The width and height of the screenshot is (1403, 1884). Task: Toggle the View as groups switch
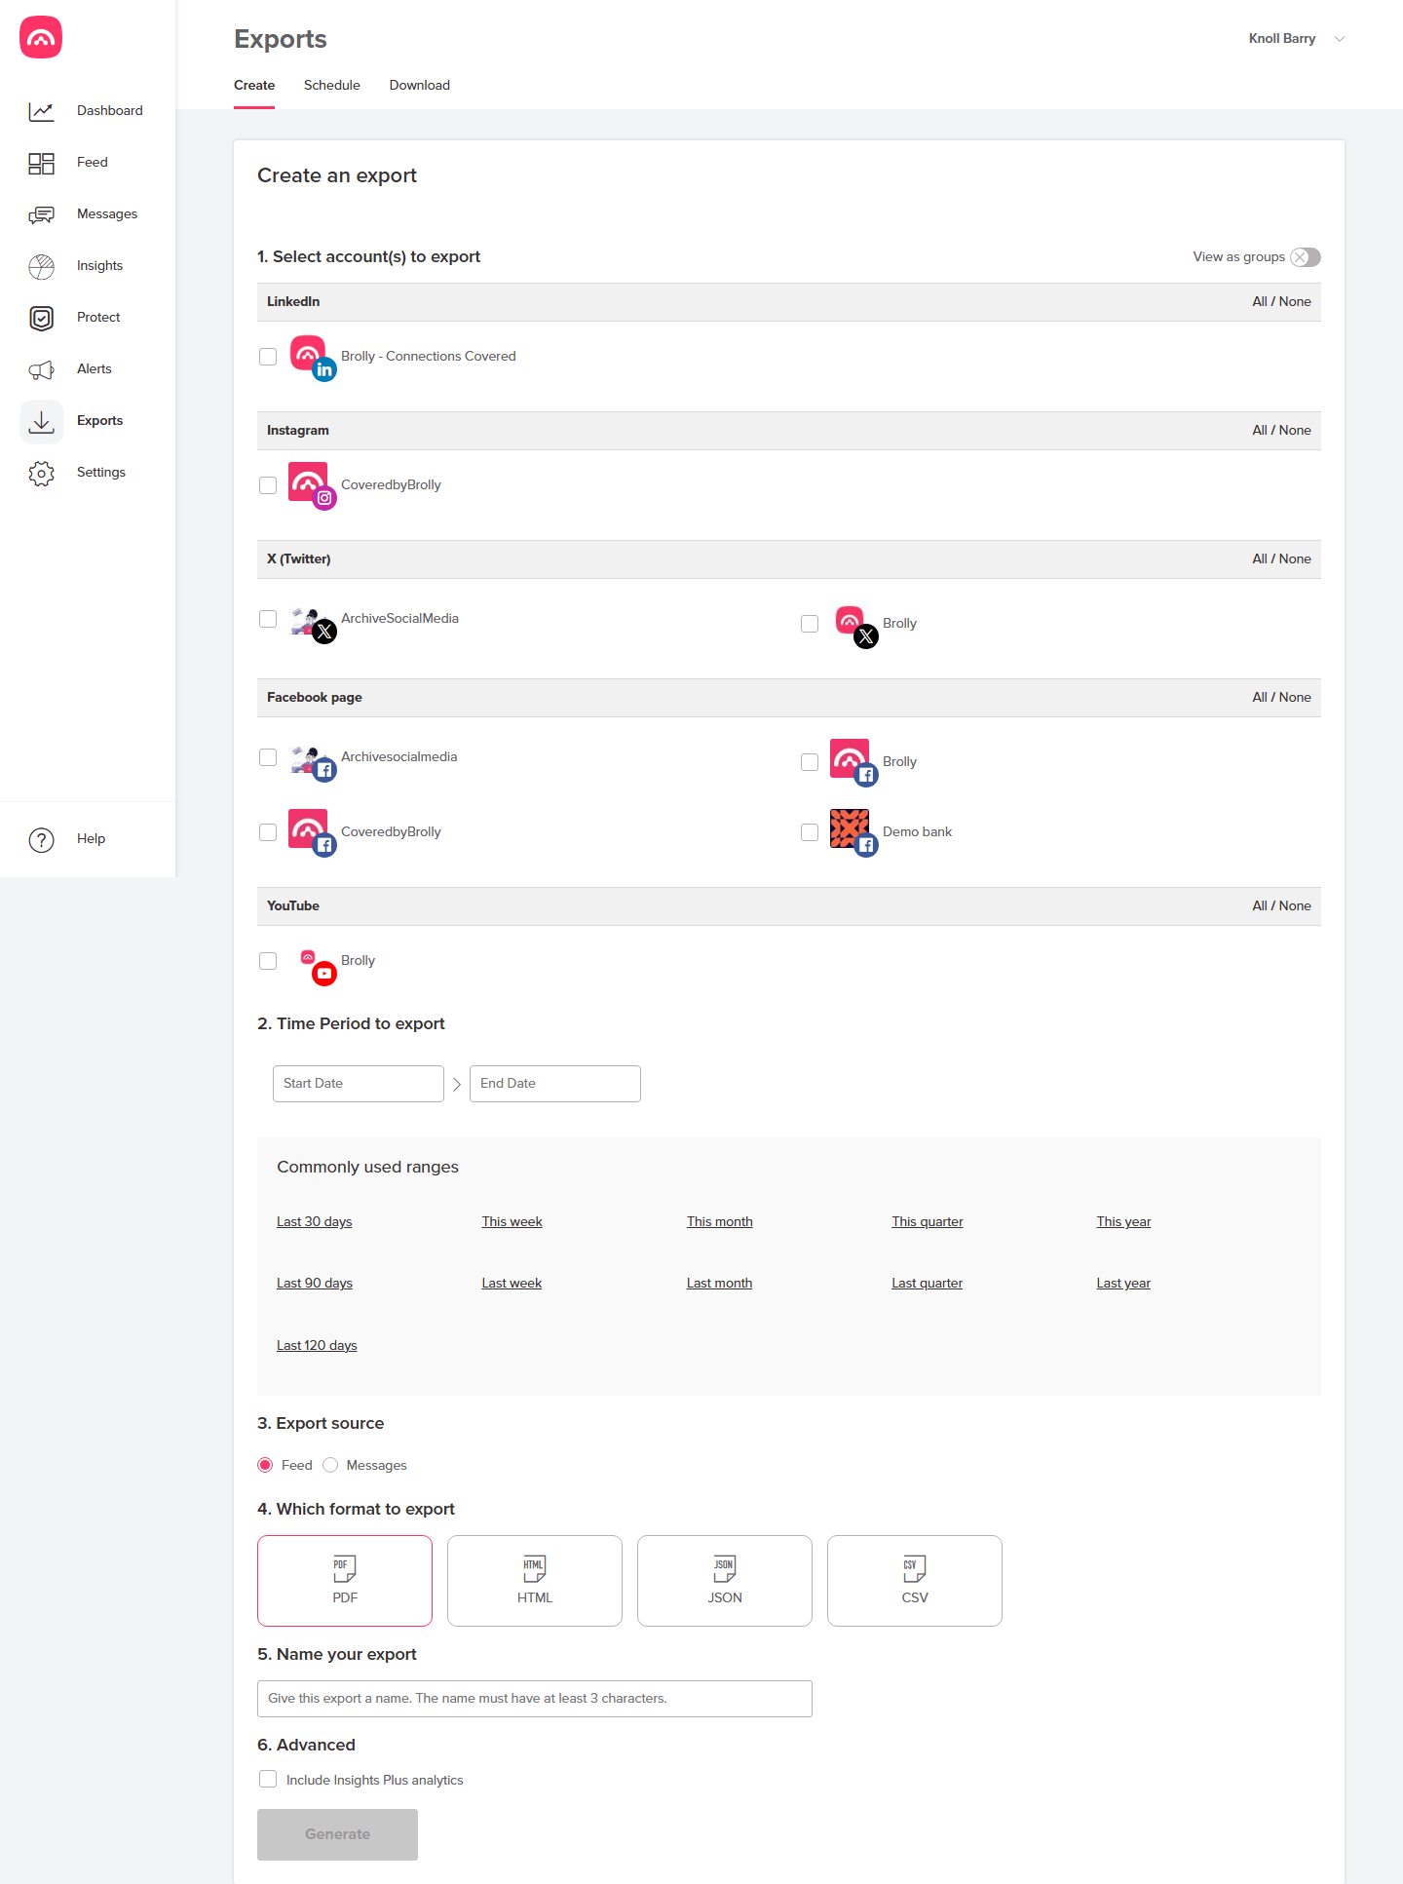1306,257
